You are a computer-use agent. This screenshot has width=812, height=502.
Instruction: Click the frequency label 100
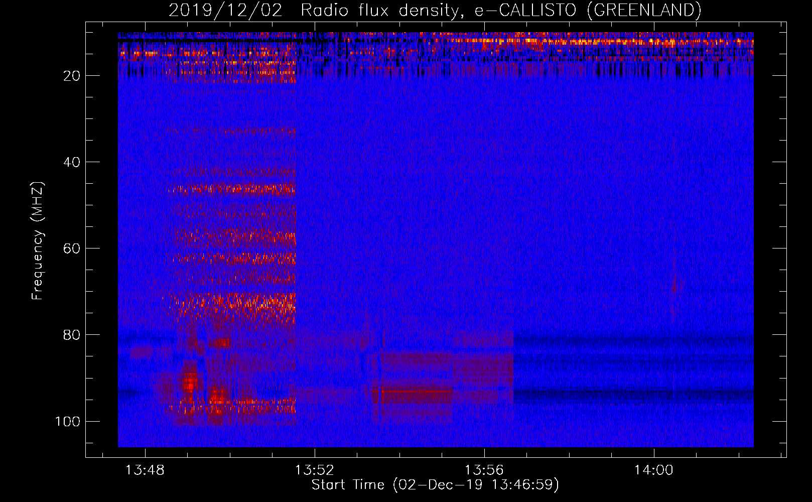pos(68,421)
